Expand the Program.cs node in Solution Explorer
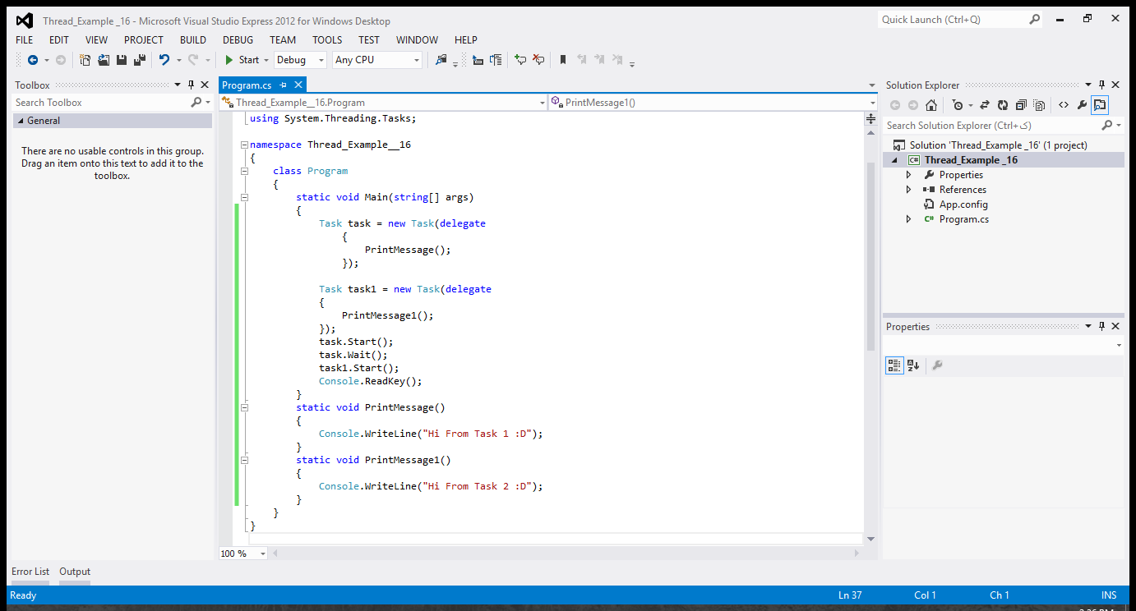 click(x=908, y=219)
